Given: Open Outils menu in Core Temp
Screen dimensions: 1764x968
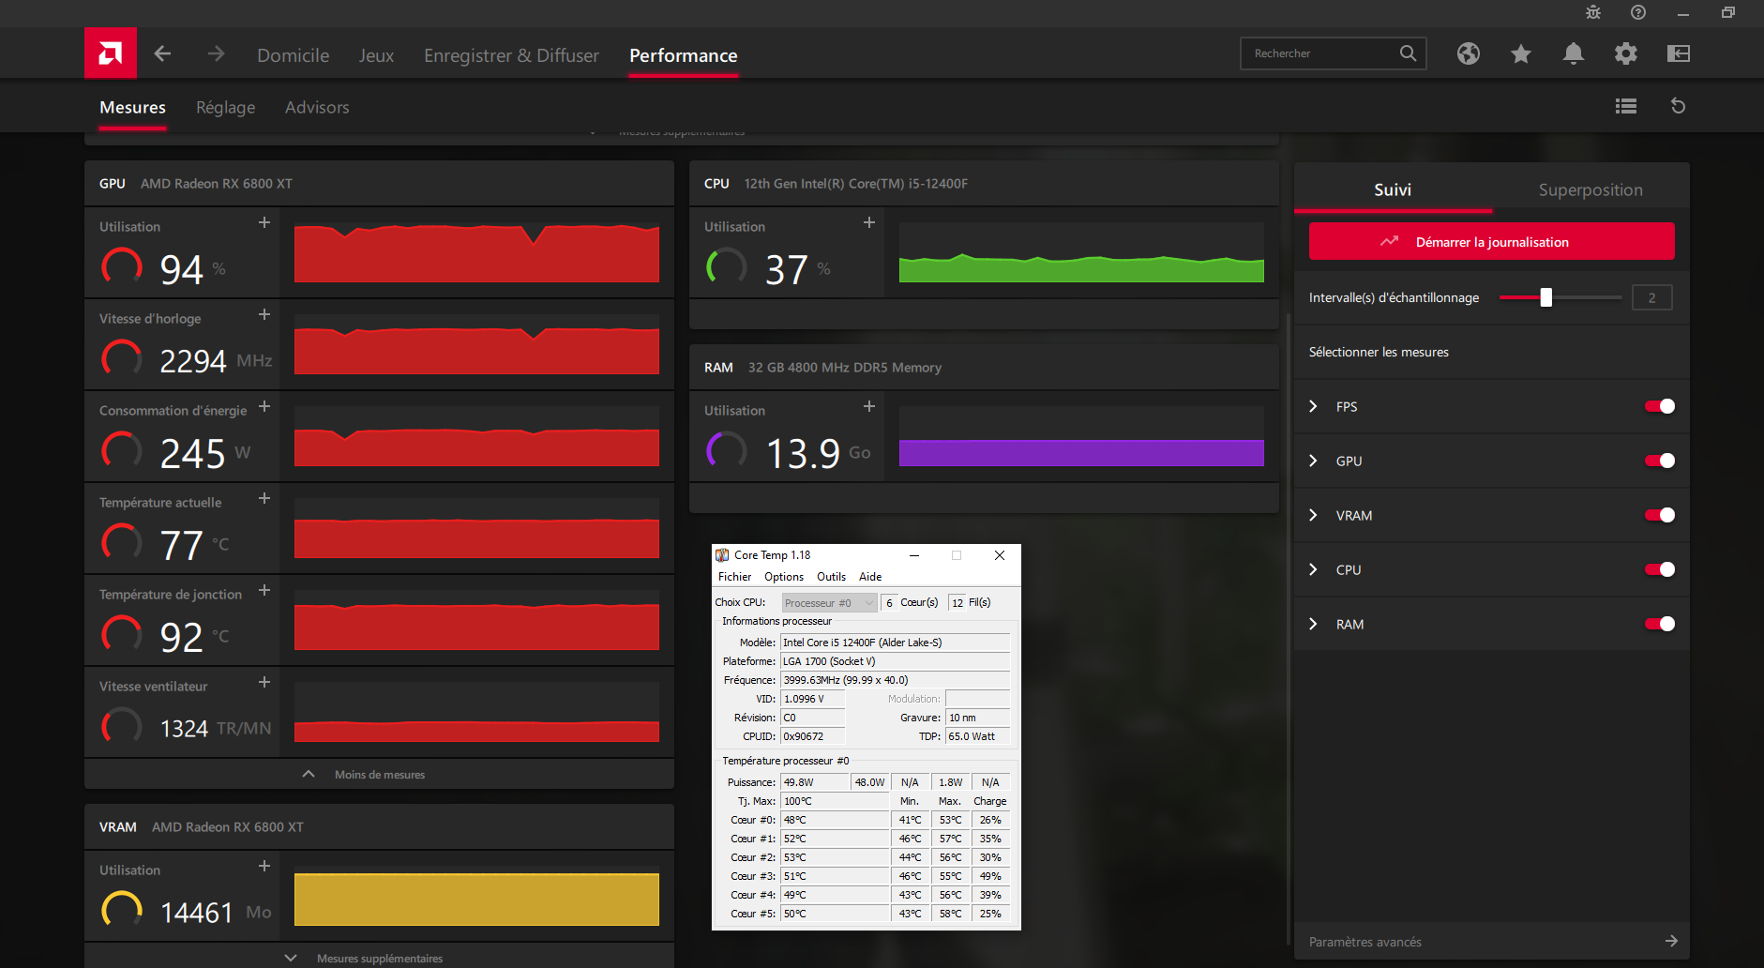Looking at the screenshot, I should click(831, 577).
